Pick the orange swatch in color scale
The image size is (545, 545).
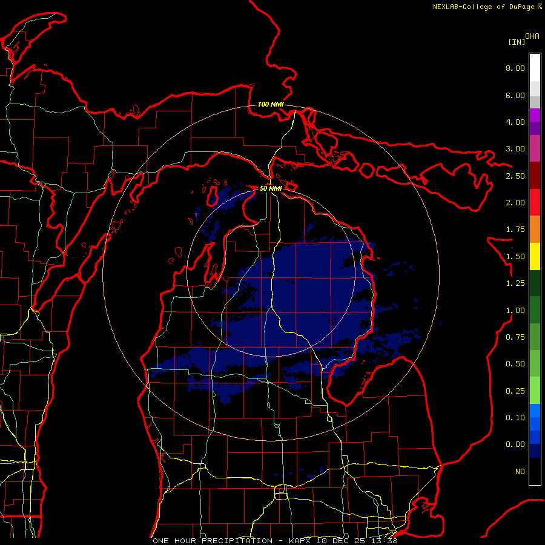pos(535,229)
